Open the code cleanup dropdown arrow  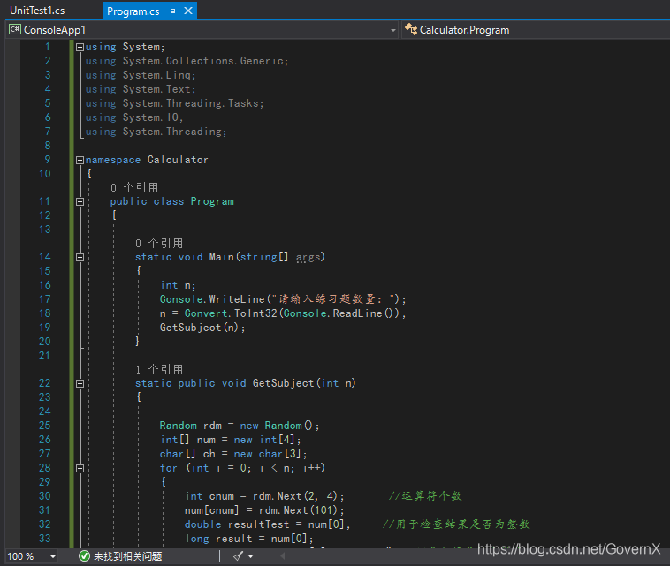pyautogui.click(x=250, y=556)
